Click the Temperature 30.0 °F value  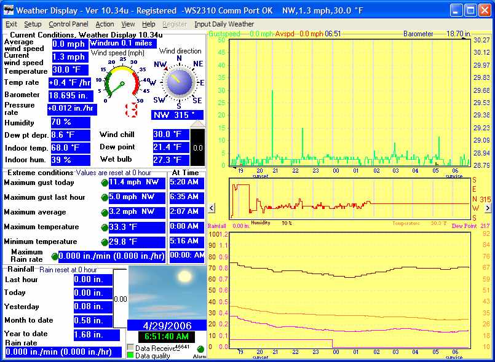click(70, 70)
